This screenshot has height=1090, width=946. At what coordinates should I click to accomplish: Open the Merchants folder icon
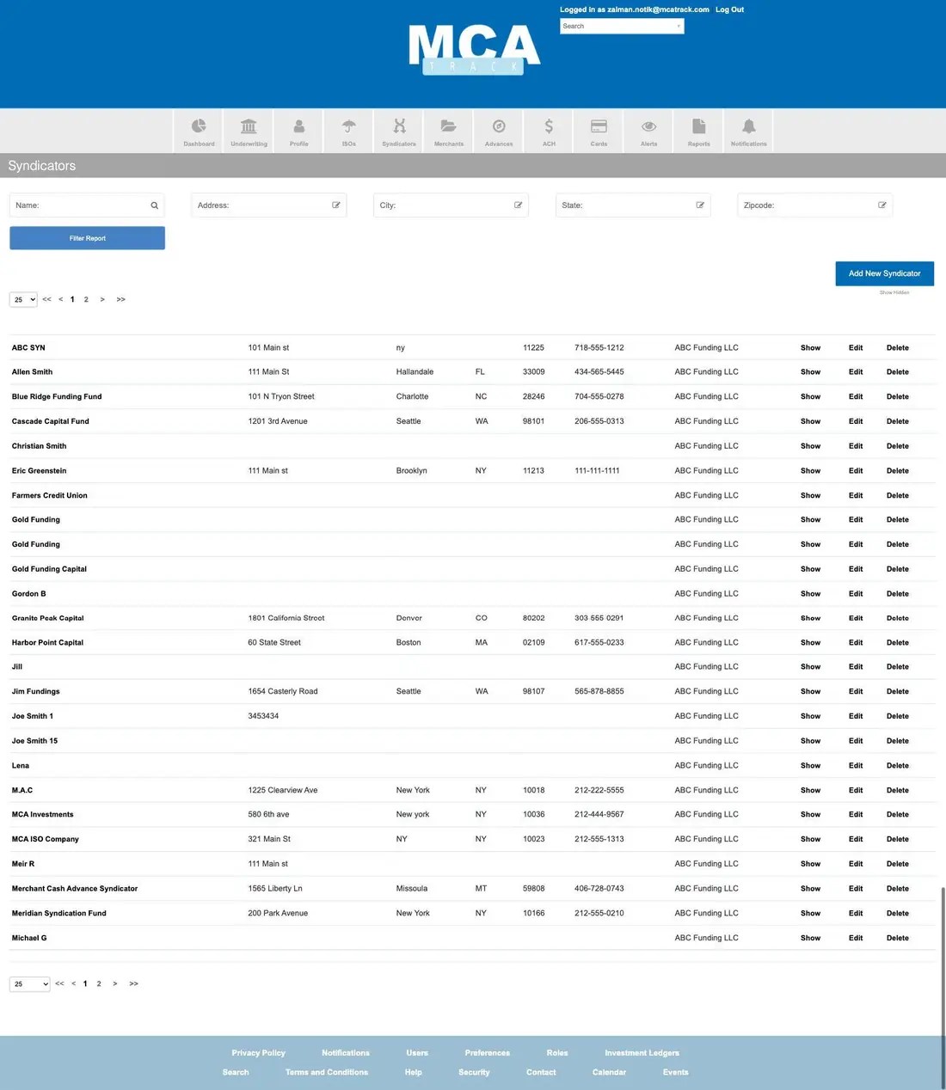[x=449, y=126]
